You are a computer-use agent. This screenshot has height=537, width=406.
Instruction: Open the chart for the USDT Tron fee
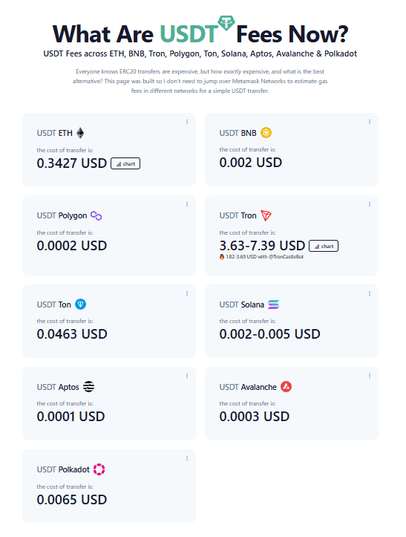click(x=324, y=246)
